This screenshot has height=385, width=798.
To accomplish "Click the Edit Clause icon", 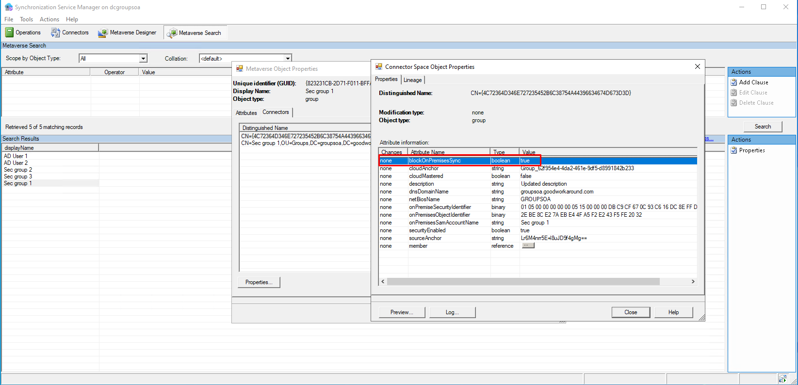I will pyautogui.click(x=734, y=93).
